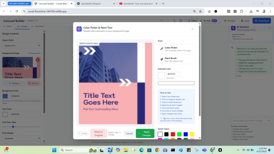274x154 pixels.
Task: Pick the blue quick color
Action: (186, 134)
